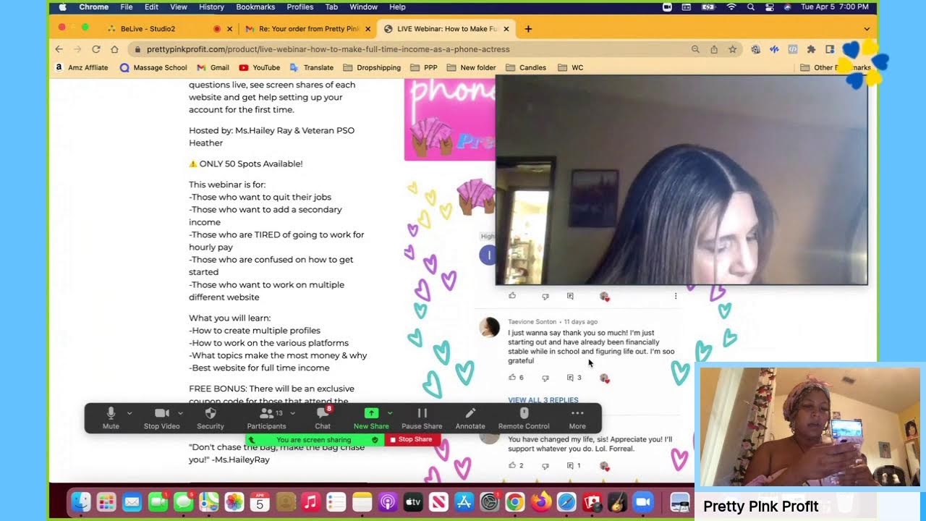
Task: Expand the New folder bookmarks folder
Action: coord(471,67)
